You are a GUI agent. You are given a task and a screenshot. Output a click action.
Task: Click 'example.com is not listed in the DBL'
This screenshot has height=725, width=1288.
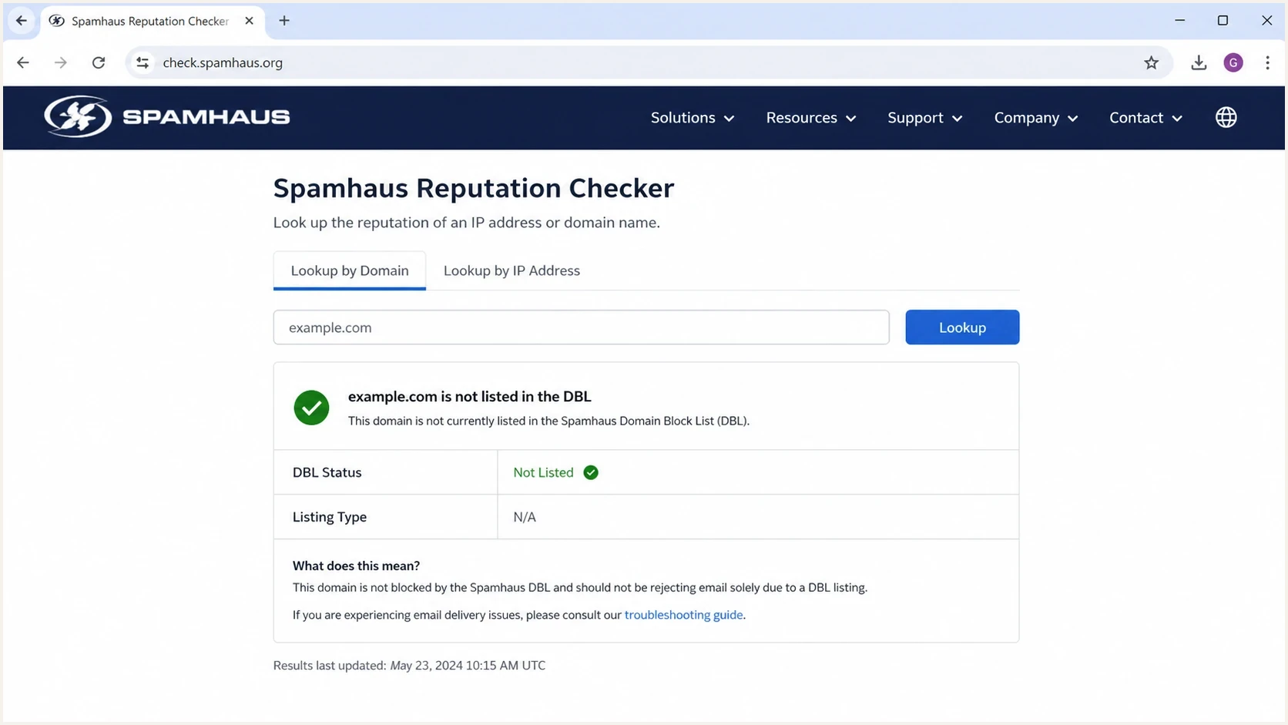[469, 397]
